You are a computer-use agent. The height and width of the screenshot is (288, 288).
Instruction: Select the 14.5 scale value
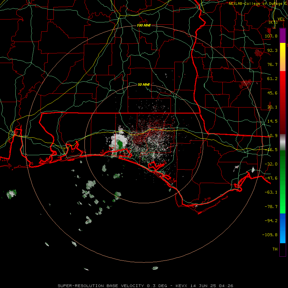coord(272,121)
